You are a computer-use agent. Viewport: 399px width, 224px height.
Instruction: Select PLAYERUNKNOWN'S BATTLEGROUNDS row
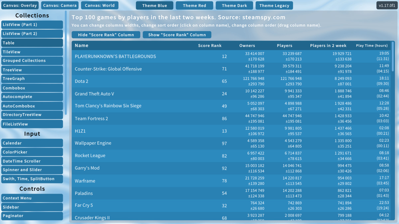pyautogui.click(x=231, y=56)
